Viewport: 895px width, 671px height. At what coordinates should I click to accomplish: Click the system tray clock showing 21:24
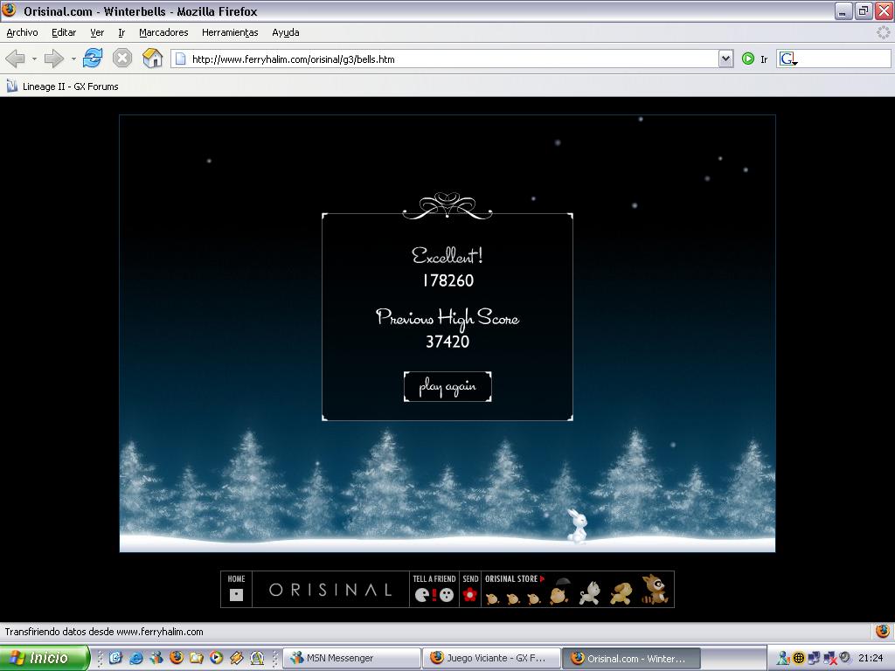(x=871, y=658)
